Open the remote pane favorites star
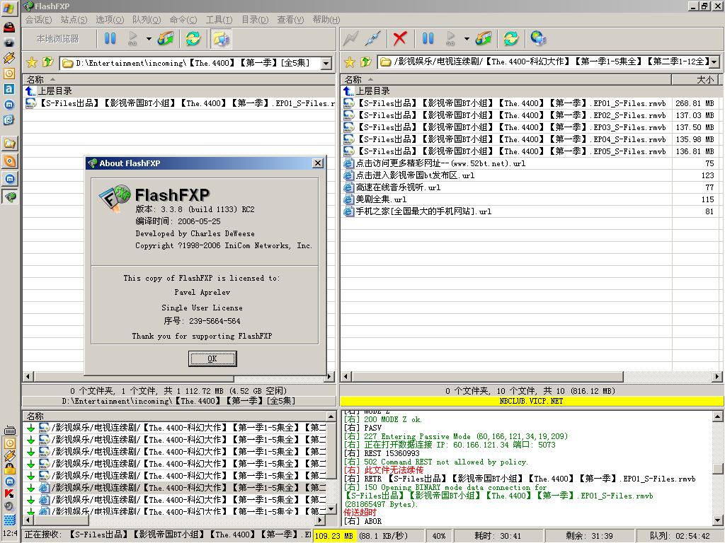Image resolution: width=725 pixels, height=543 pixels. click(x=350, y=62)
